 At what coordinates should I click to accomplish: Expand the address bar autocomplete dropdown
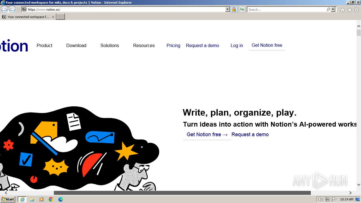click(x=228, y=9)
